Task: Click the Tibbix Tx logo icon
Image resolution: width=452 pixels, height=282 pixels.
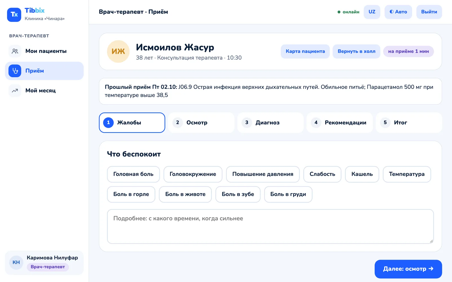Action: [x=14, y=15]
